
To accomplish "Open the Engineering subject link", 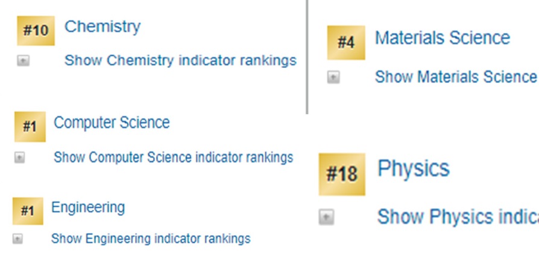I will (x=88, y=207).
